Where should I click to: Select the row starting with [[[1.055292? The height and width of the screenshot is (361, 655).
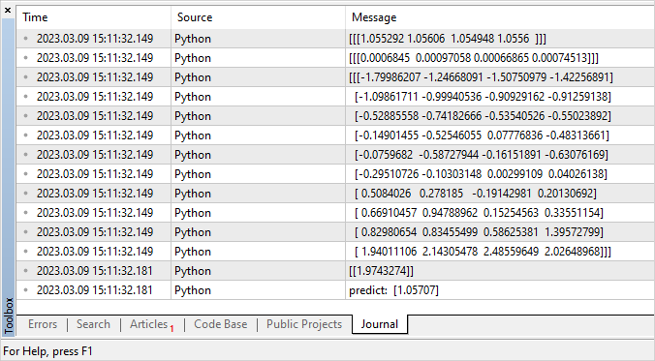(x=335, y=39)
